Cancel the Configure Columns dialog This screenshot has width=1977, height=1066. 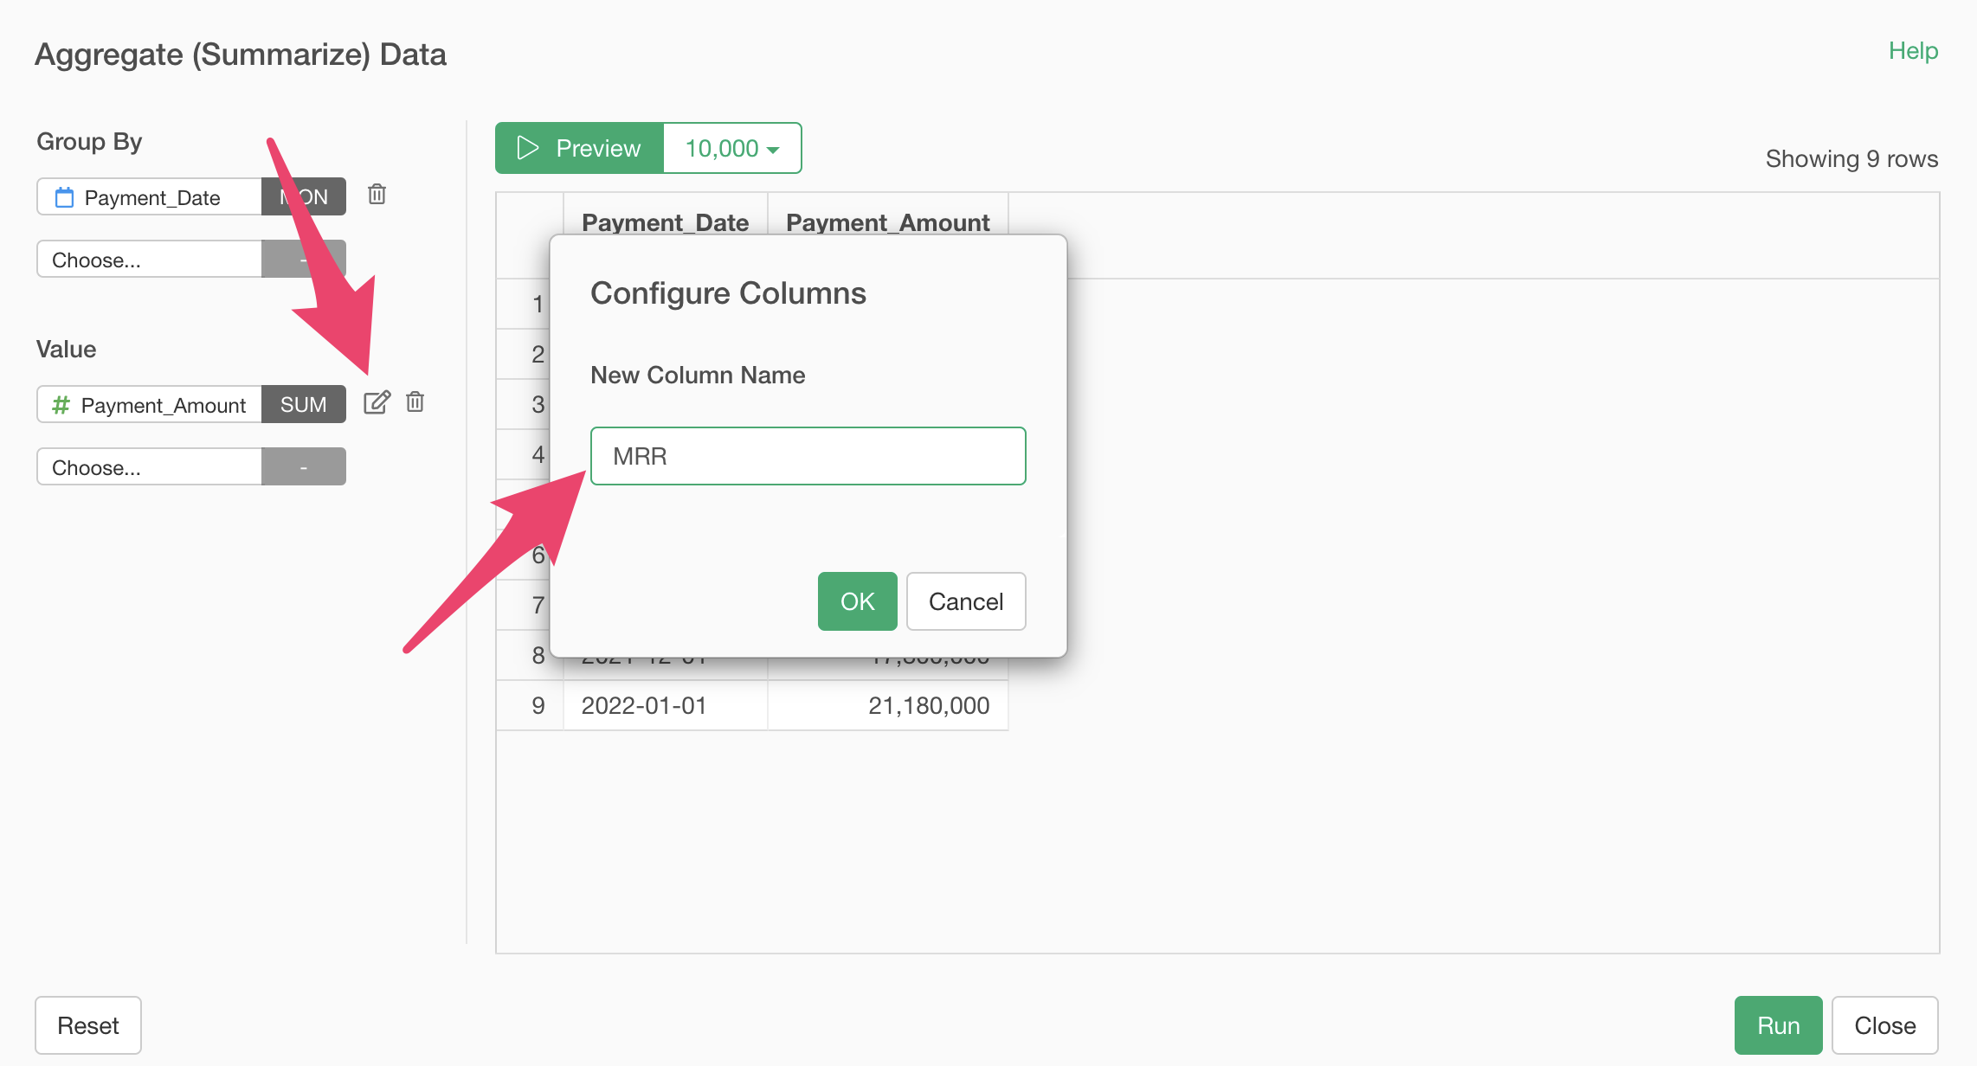pyautogui.click(x=966, y=601)
